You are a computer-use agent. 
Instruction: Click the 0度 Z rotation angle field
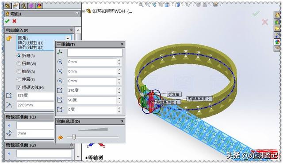click(92, 110)
